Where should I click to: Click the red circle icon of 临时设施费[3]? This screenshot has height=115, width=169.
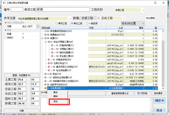click(x=52, y=52)
